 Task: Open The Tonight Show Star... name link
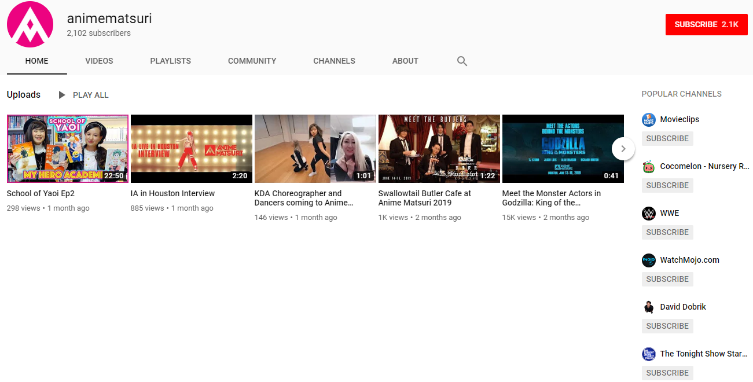click(x=704, y=354)
